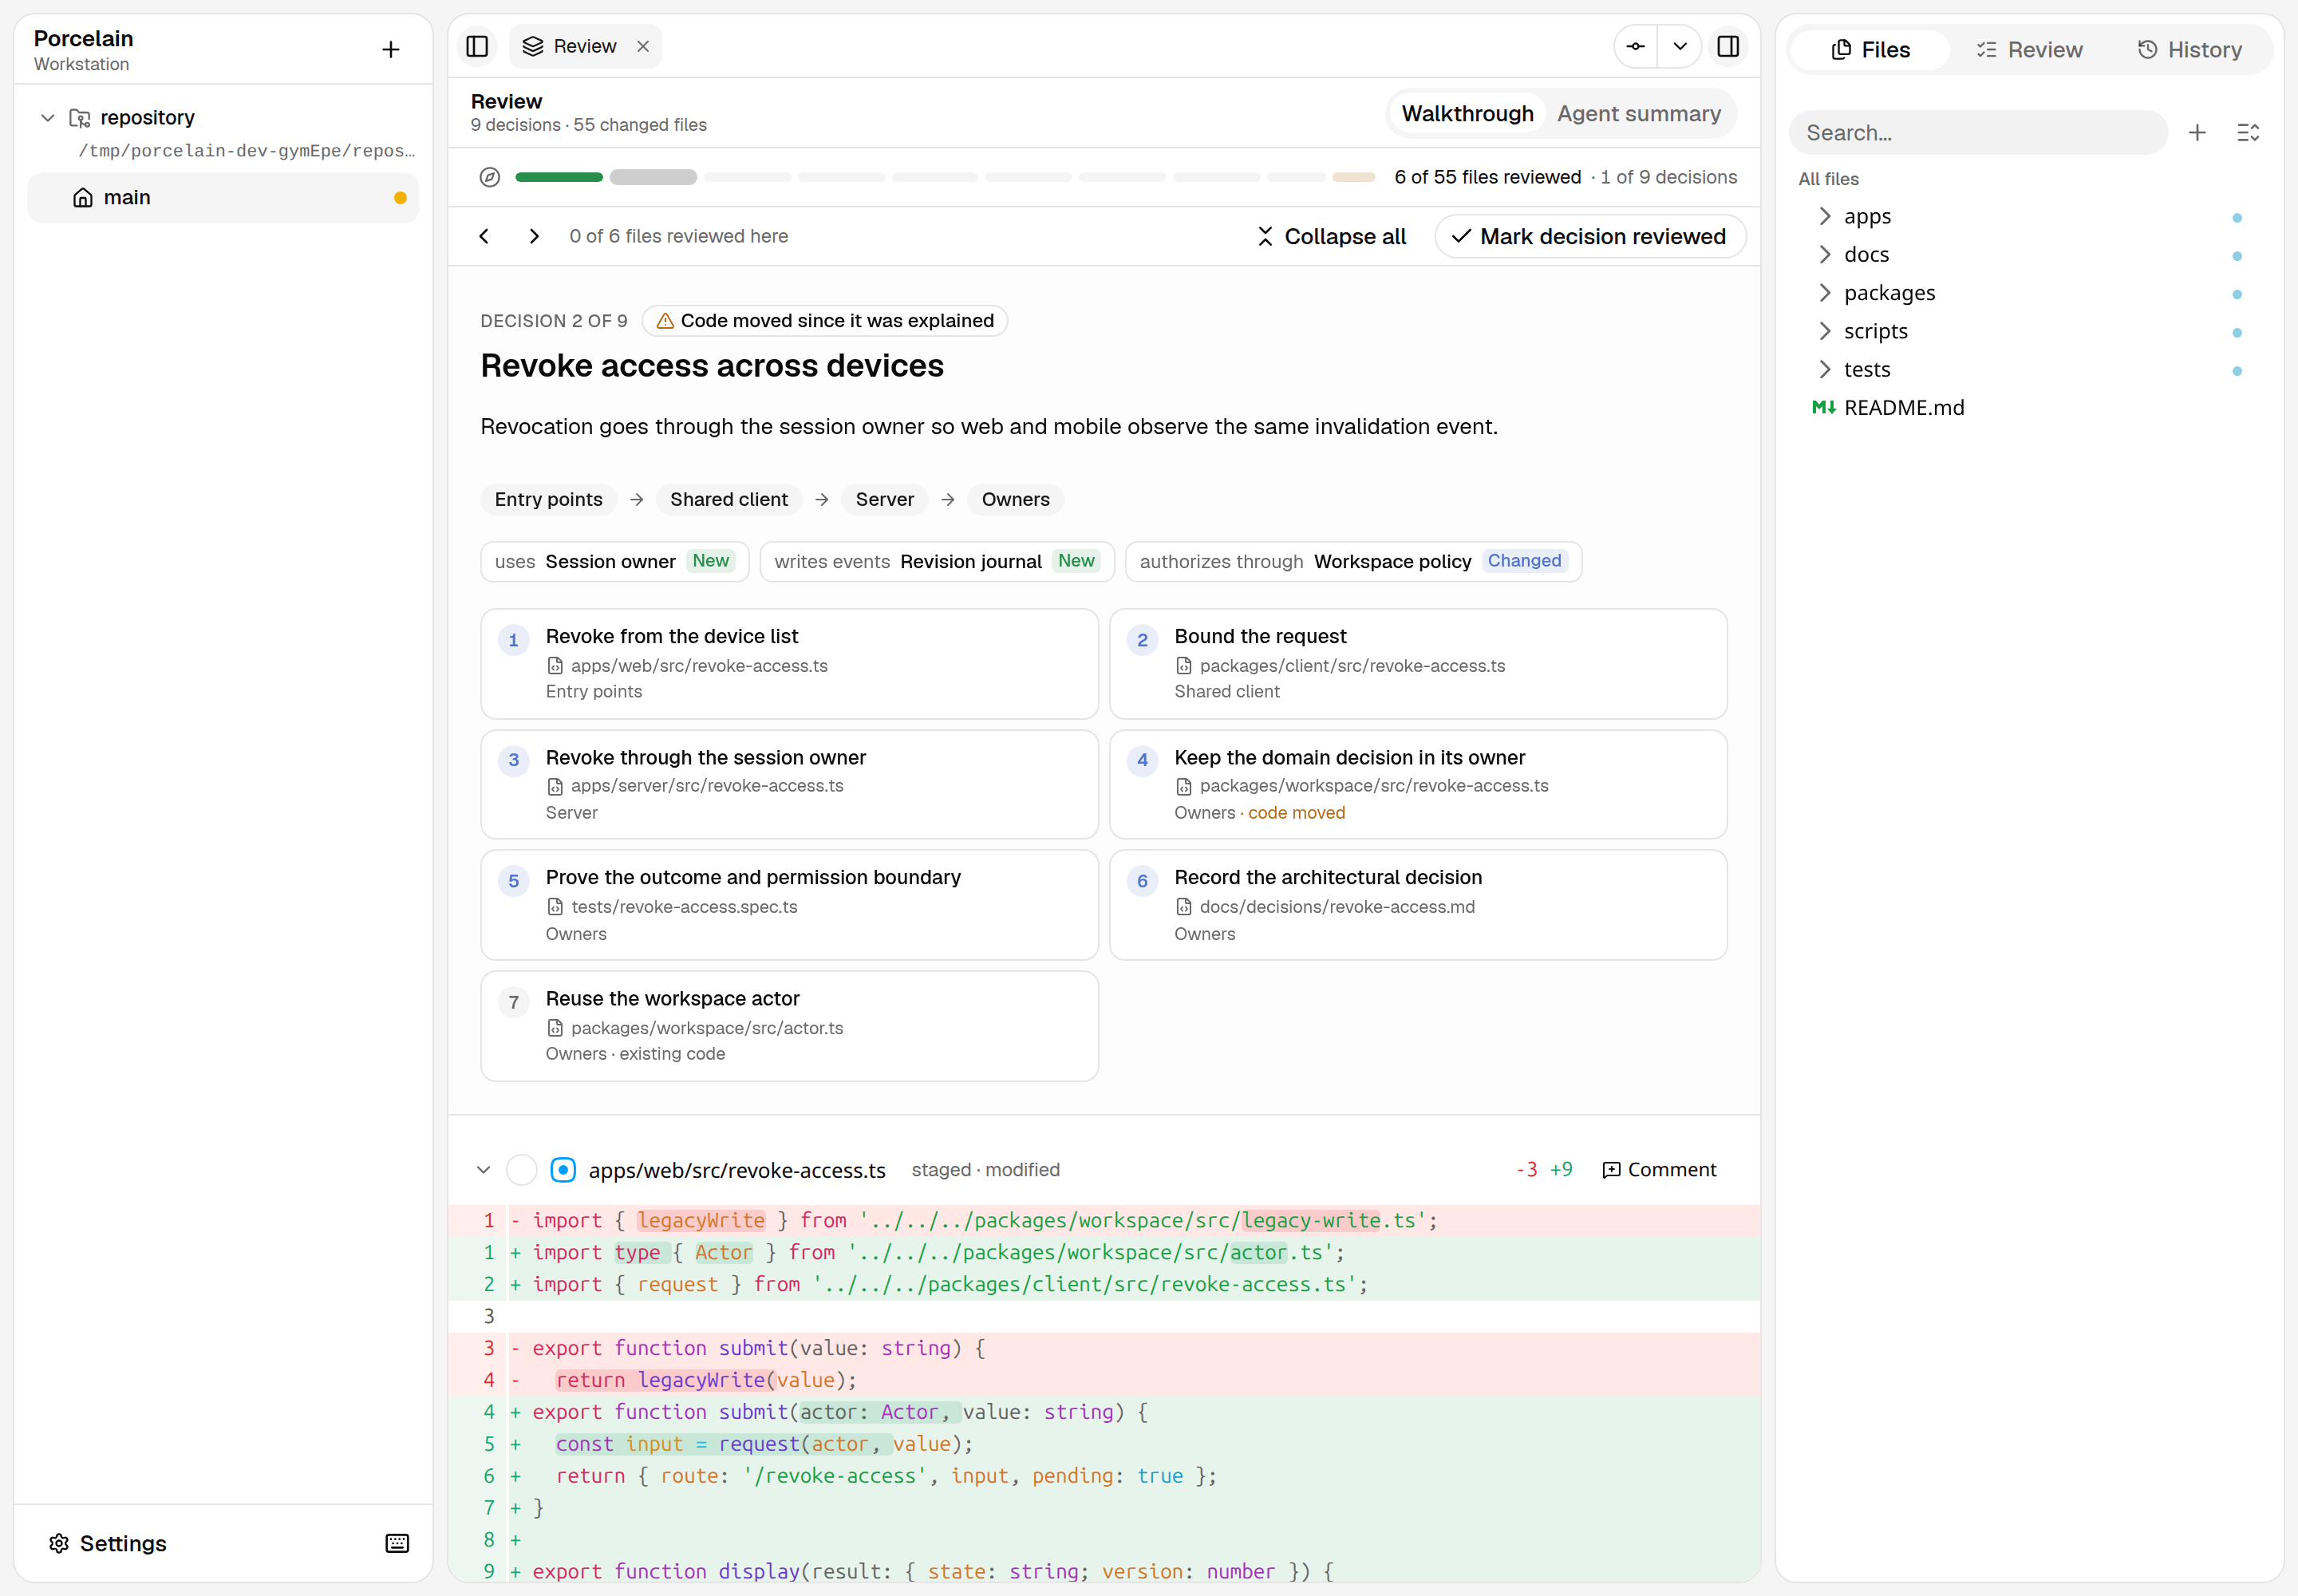This screenshot has height=1596, width=2298.
Task: Expand the packages folder
Action: pyautogui.click(x=2028, y=293)
